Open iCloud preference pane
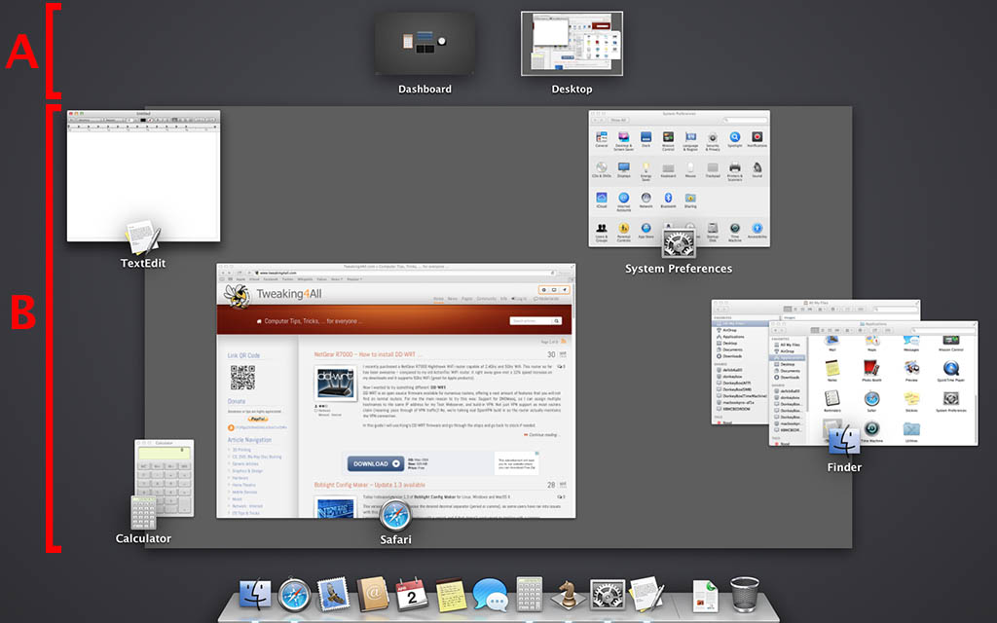Viewport: 997px width, 623px height. tap(602, 201)
